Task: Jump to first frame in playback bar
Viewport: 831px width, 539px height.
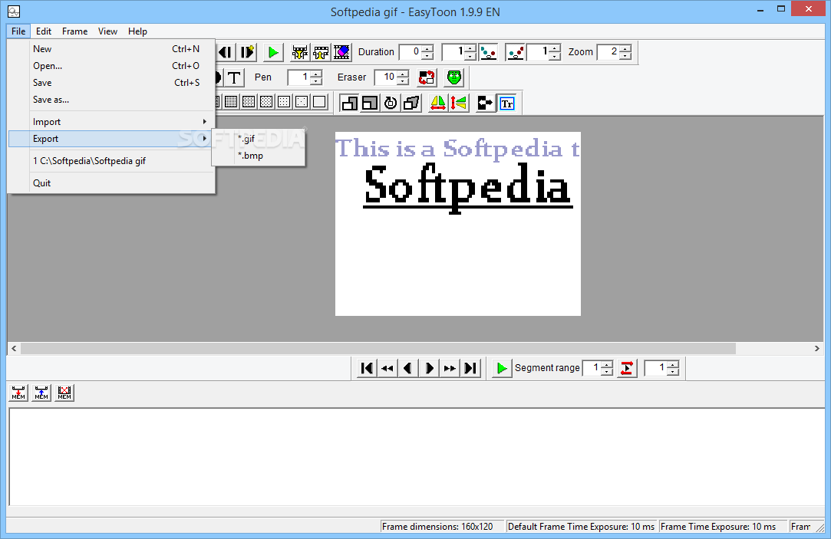Action: coord(366,368)
